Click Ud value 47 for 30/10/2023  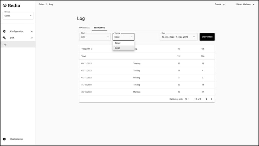tap(203, 92)
